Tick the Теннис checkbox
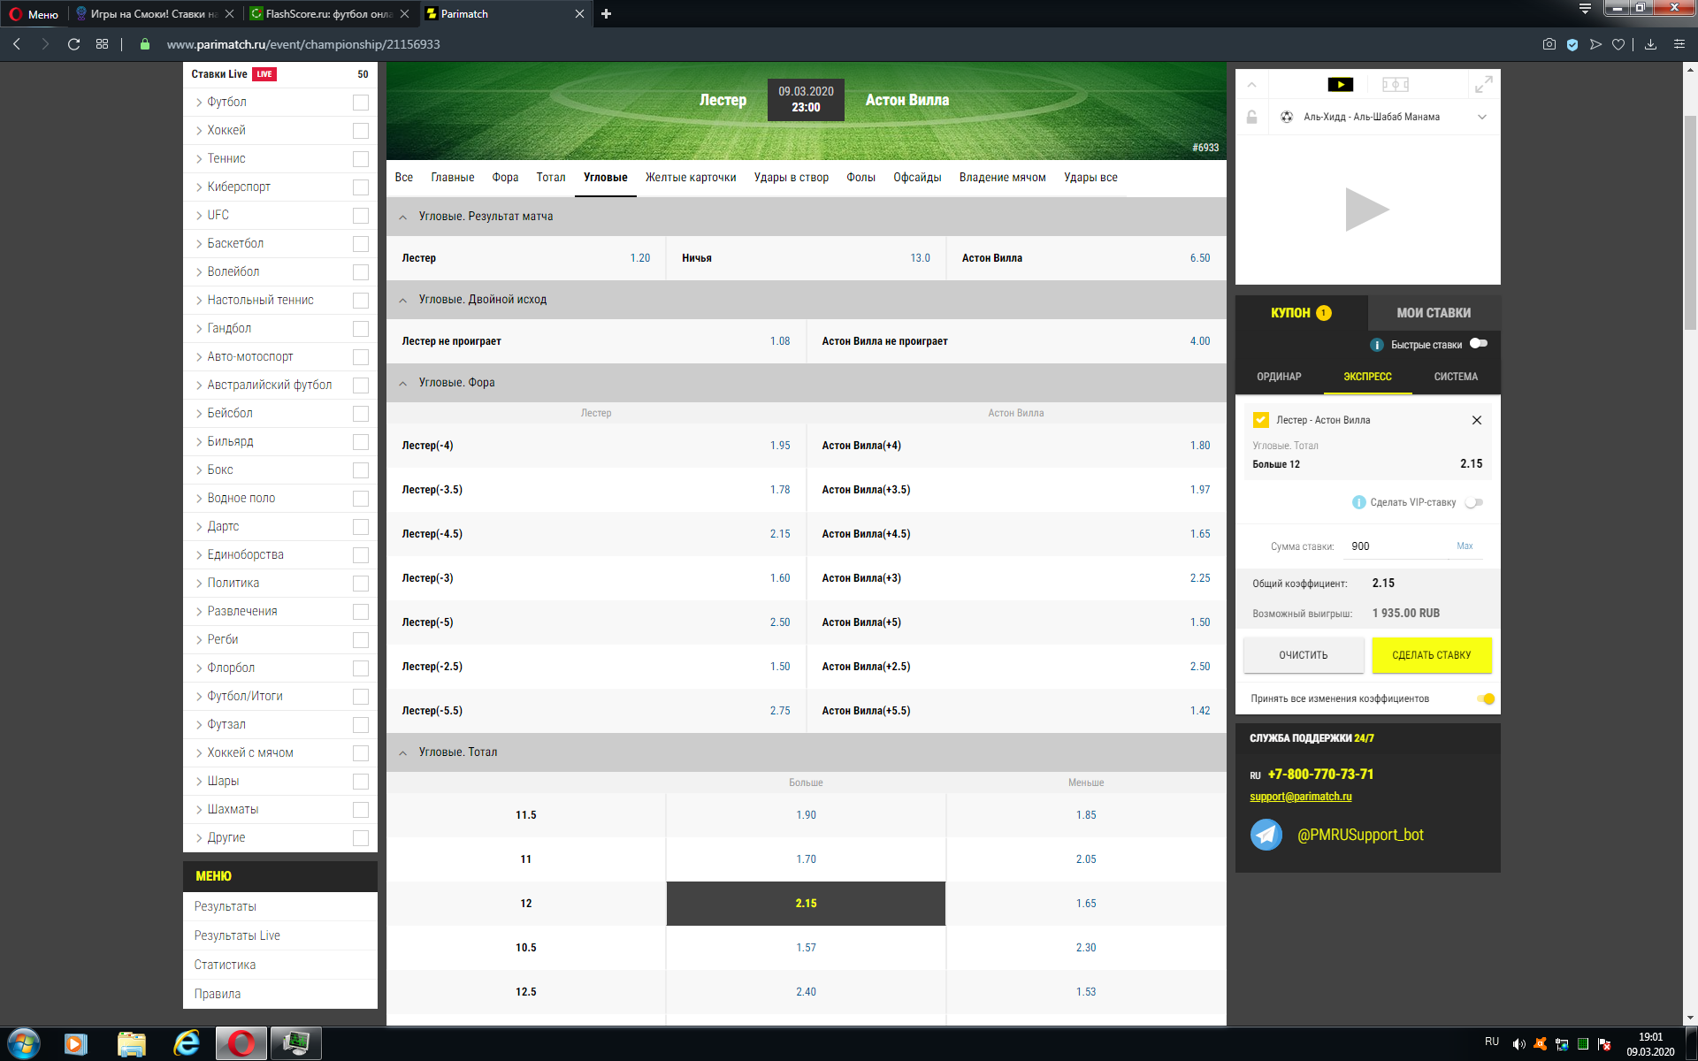Viewport: 1698px width, 1061px height. coord(360,159)
